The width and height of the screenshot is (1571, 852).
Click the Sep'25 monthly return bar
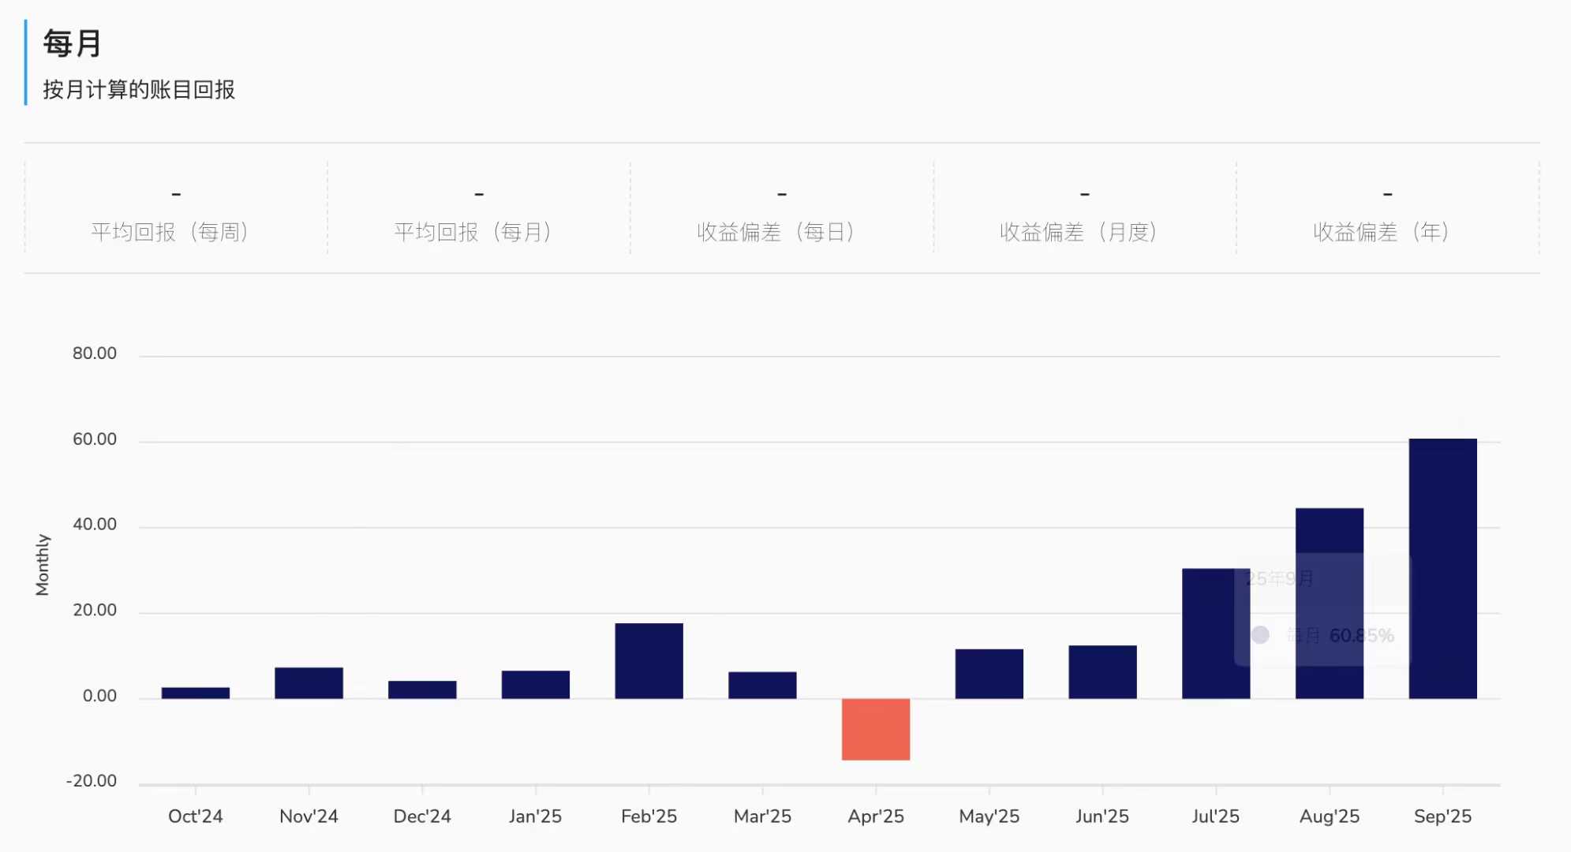click(1442, 568)
